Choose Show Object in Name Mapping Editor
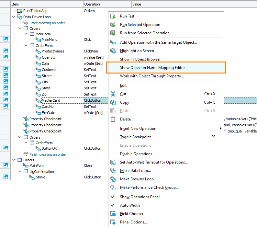This screenshot has height=227, width=257. 152,68
